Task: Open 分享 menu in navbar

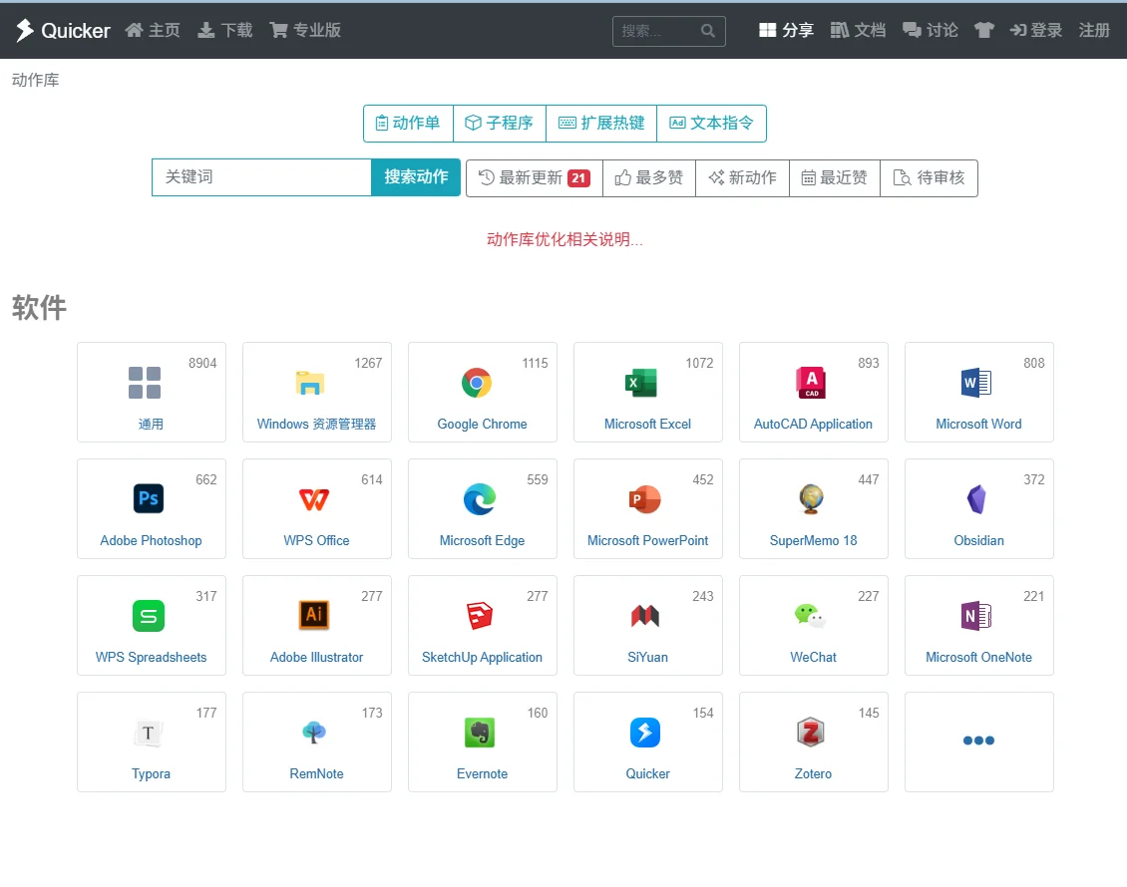Action: pos(786,30)
